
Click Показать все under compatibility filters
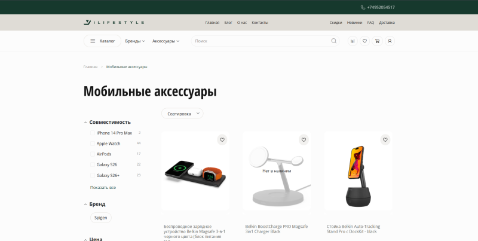[103, 188]
